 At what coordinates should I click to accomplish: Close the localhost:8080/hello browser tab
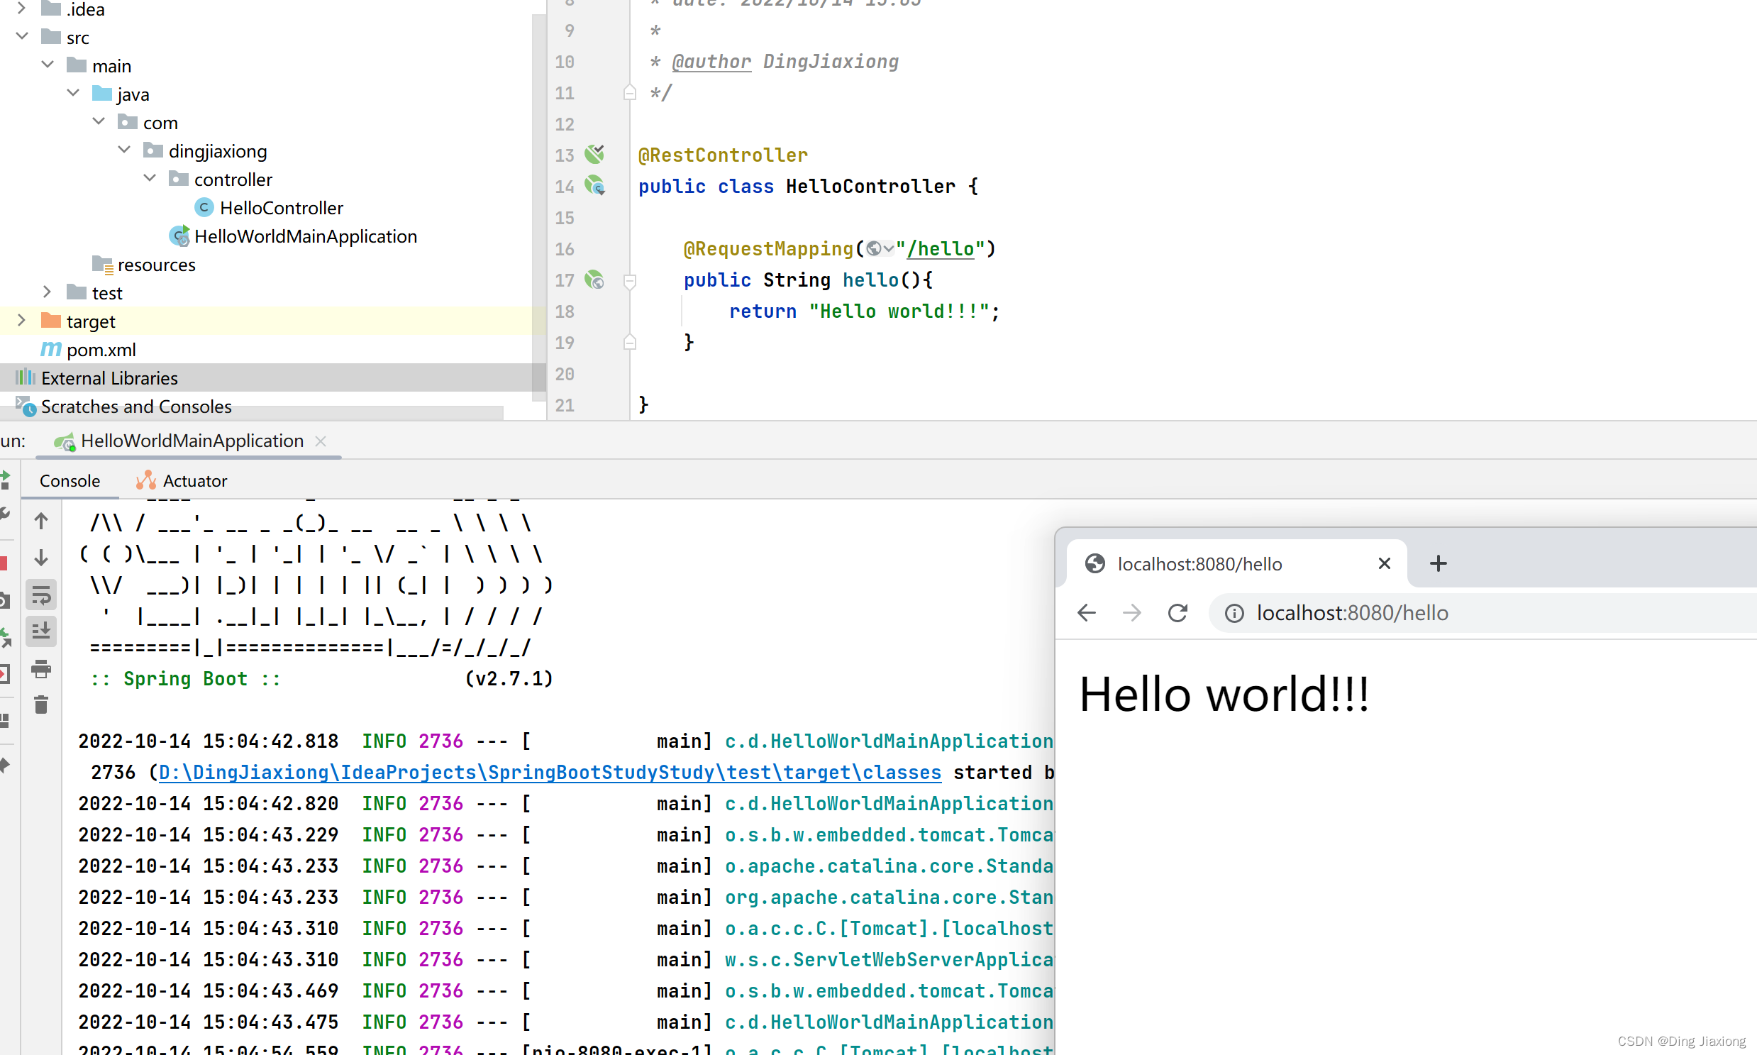[1385, 564]
